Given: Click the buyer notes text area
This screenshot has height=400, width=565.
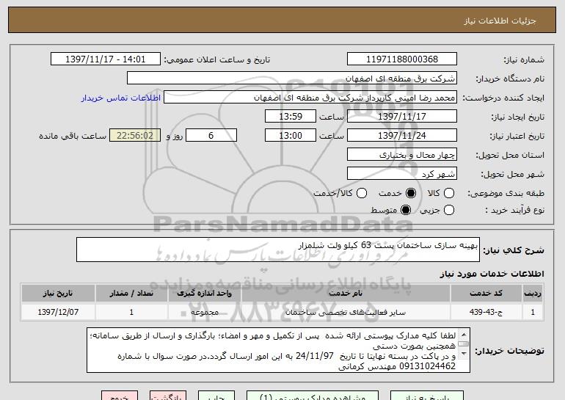Looking at the screenshot, I should click(x=278, y=350).
